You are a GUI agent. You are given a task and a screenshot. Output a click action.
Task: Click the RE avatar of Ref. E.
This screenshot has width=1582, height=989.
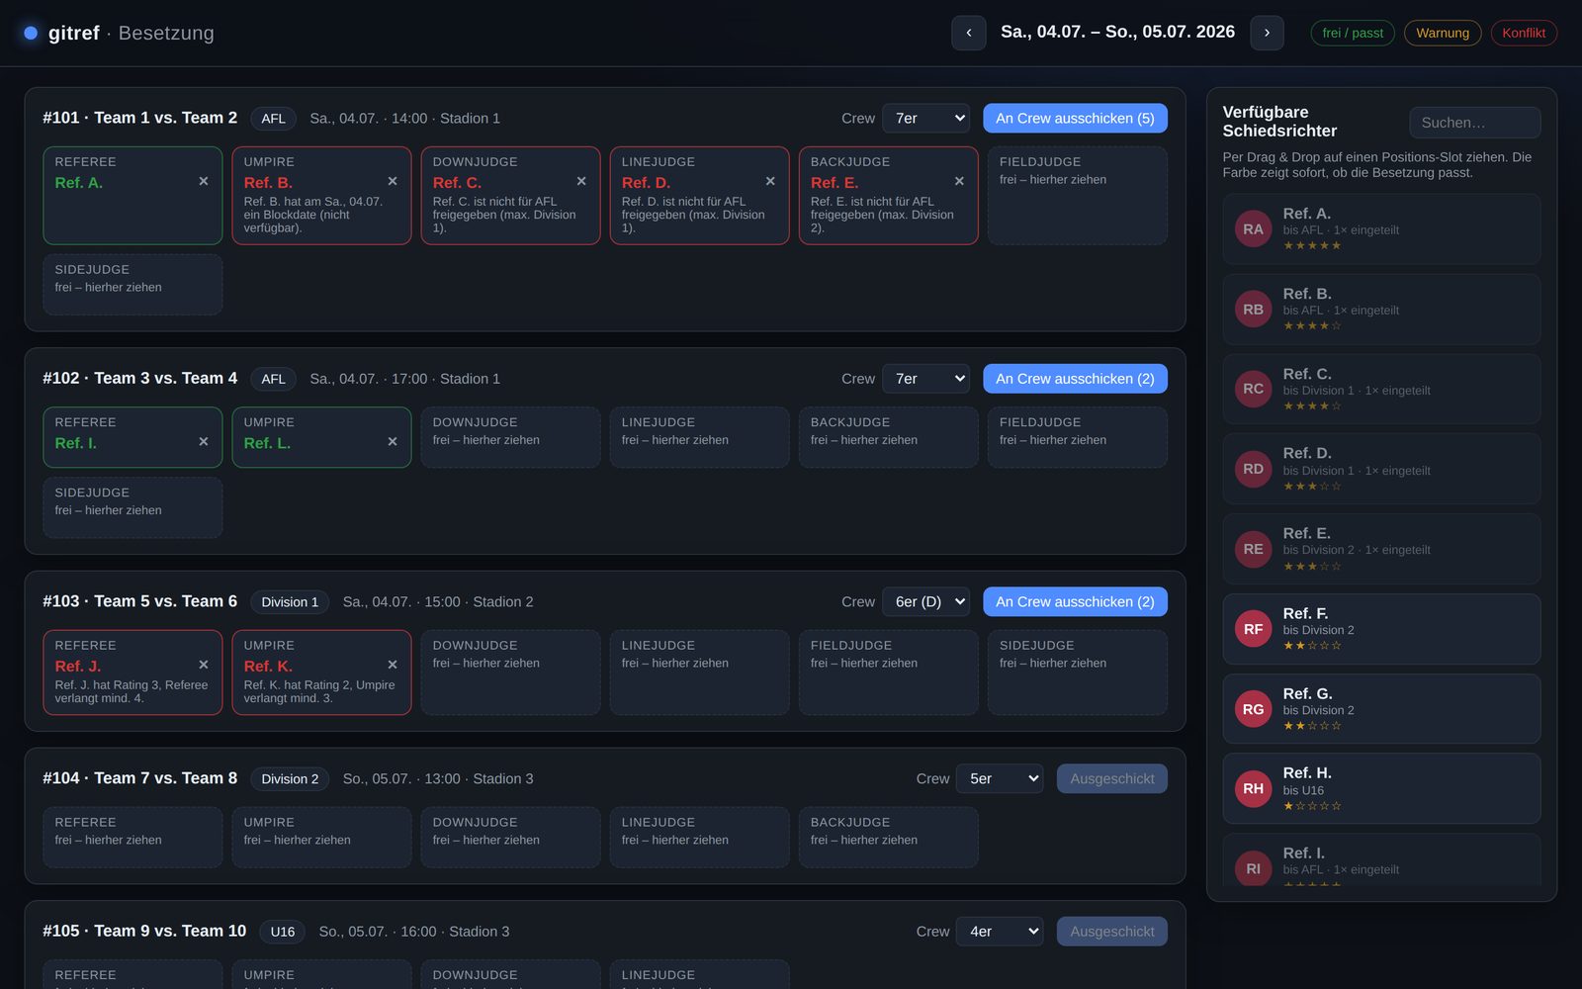1253,549
